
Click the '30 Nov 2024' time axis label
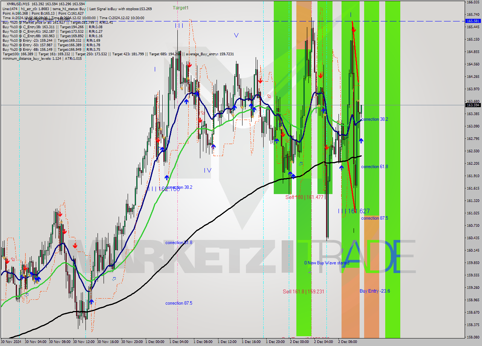(x=11, y=342)
